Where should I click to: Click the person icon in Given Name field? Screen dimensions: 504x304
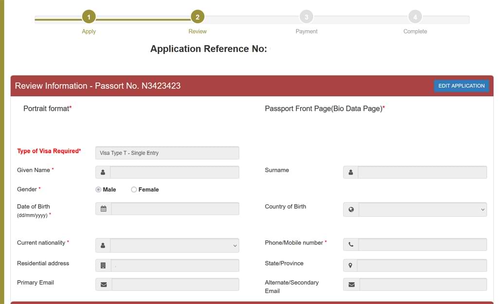point(103,172)
